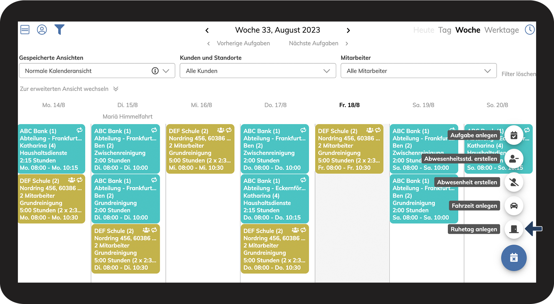
Task: Open the Alle Kunden dropdown
Action: click(x=258, y=71)
